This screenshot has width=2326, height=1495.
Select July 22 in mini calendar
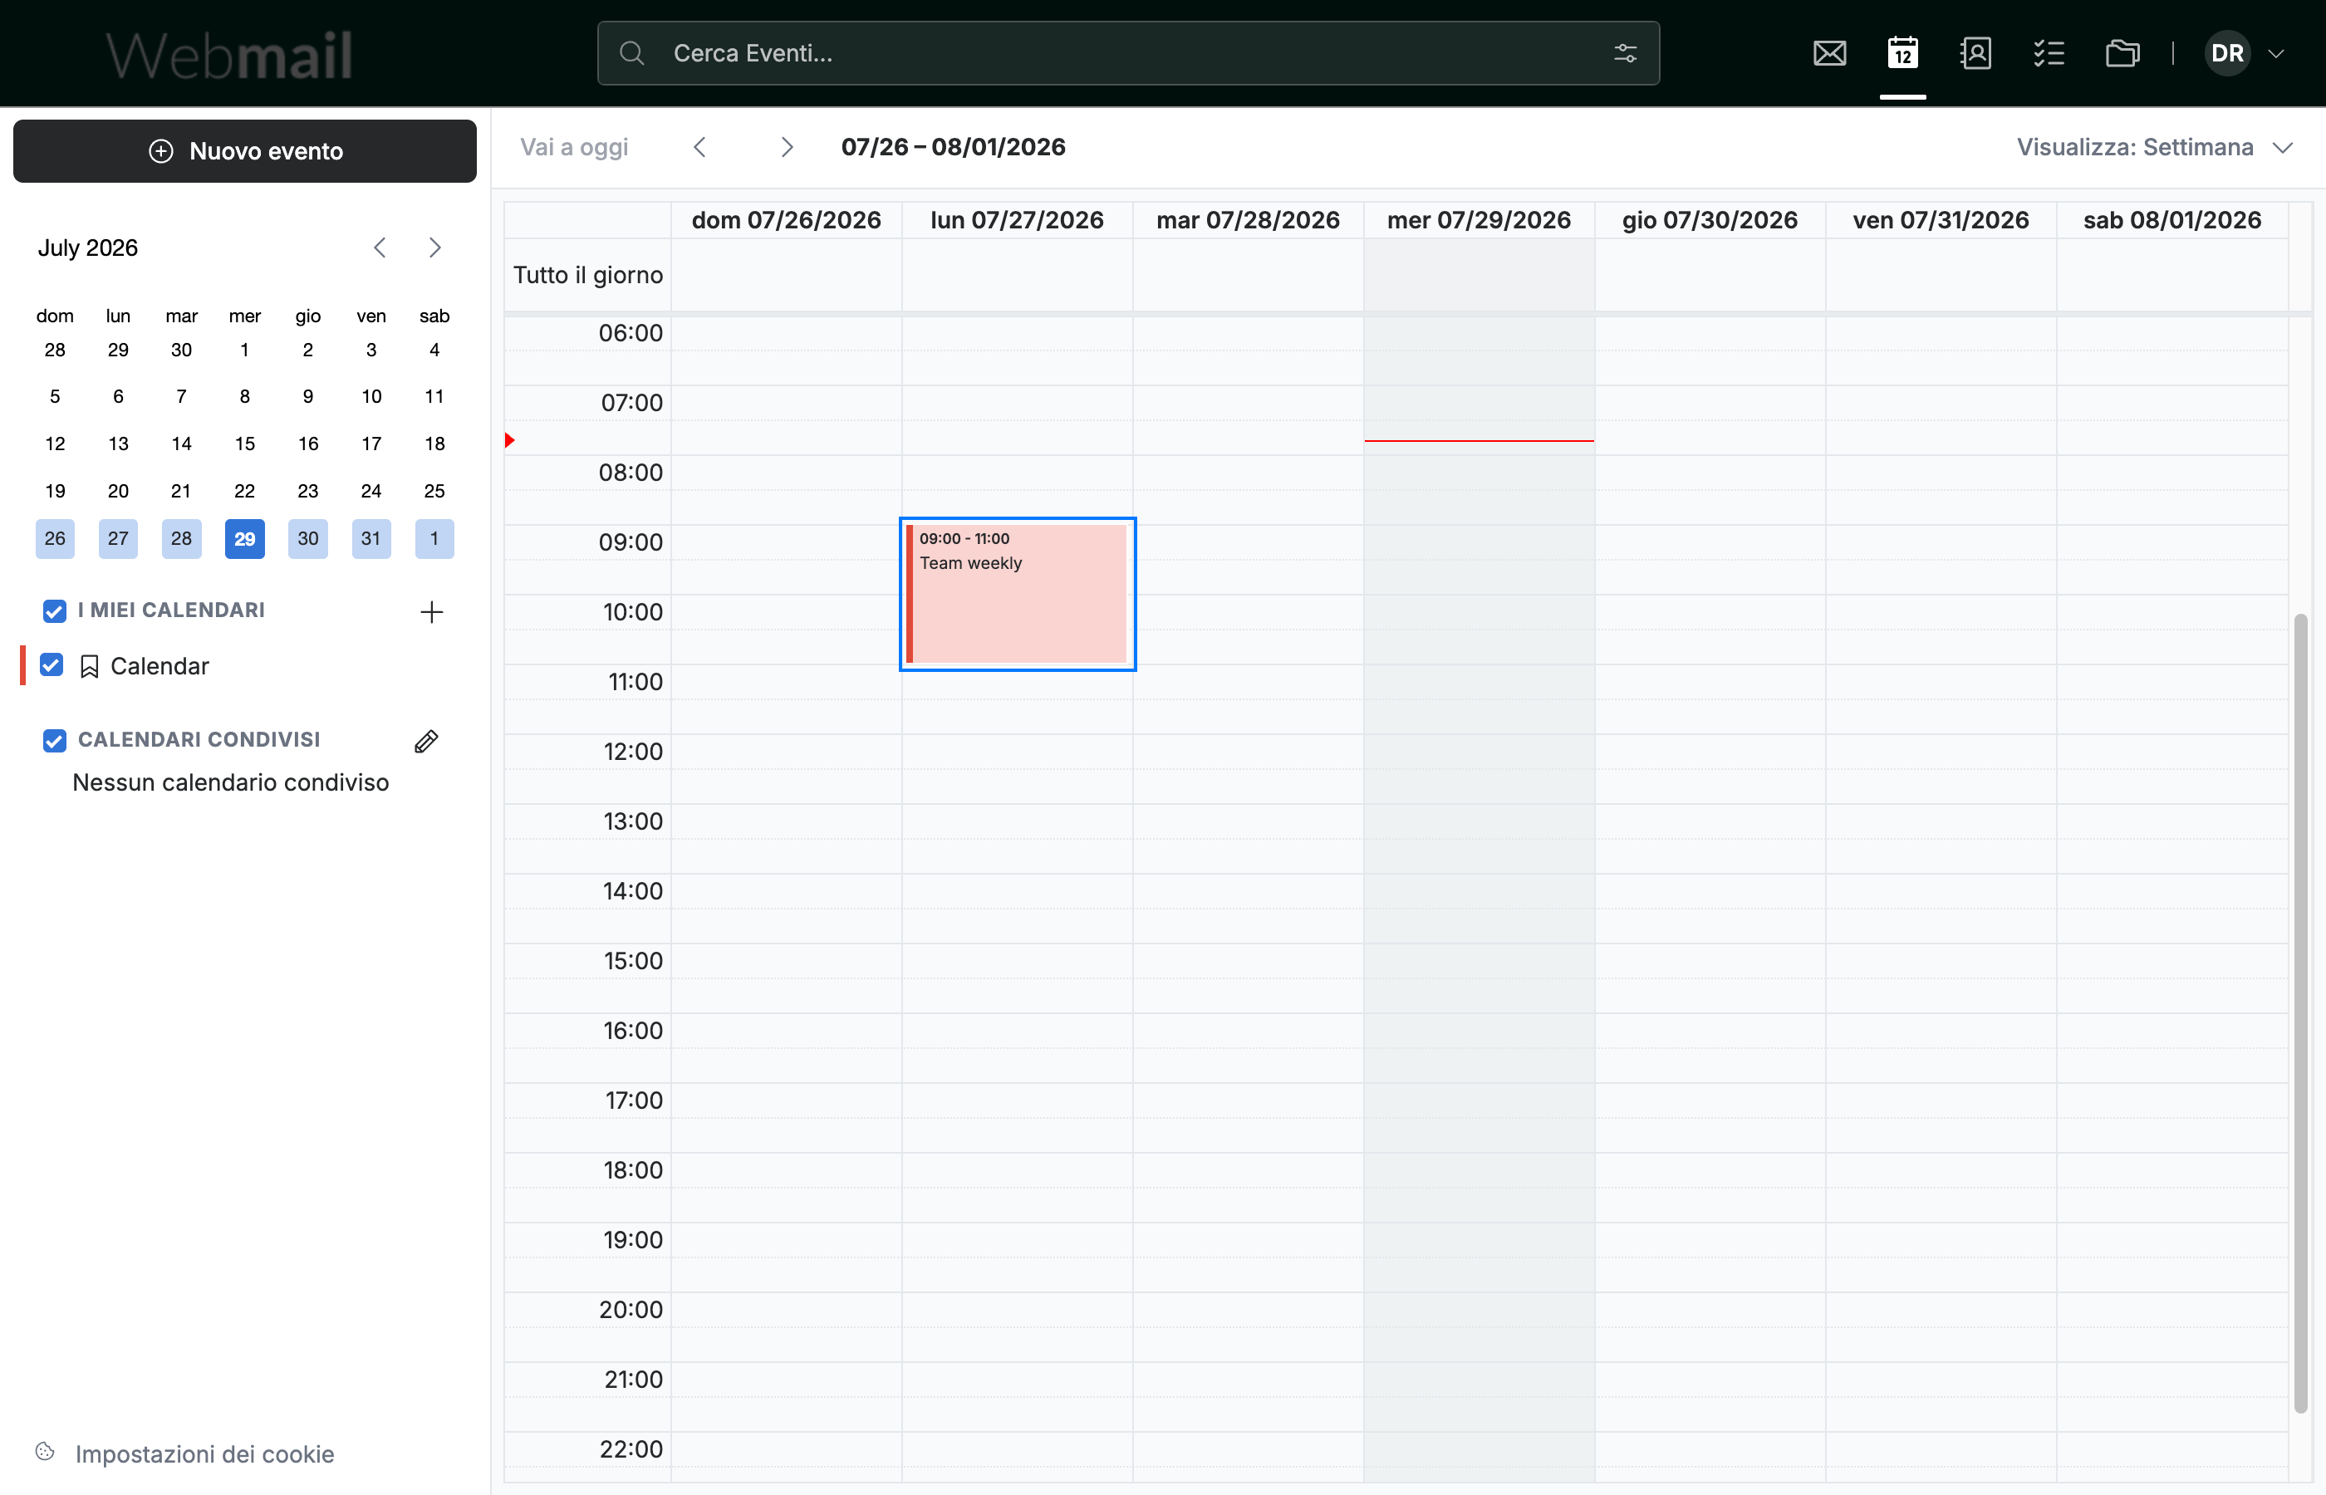coord(244,491)
